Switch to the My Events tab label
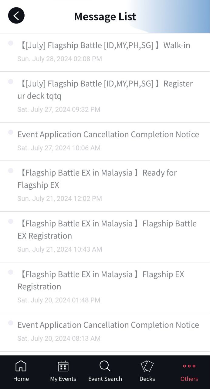210x389 pixels. pos(63,379)
